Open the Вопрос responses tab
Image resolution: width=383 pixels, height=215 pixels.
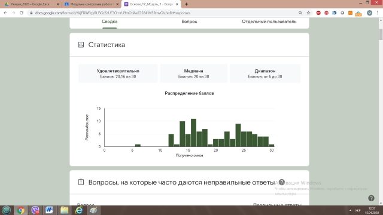tap(189, 21)
